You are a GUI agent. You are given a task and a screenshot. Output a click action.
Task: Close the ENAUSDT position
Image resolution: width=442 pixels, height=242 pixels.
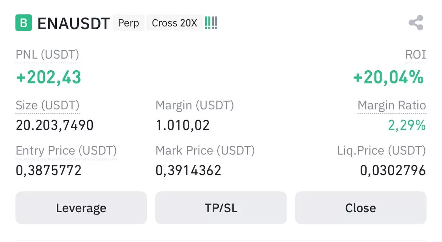click(x=361, y=208)
